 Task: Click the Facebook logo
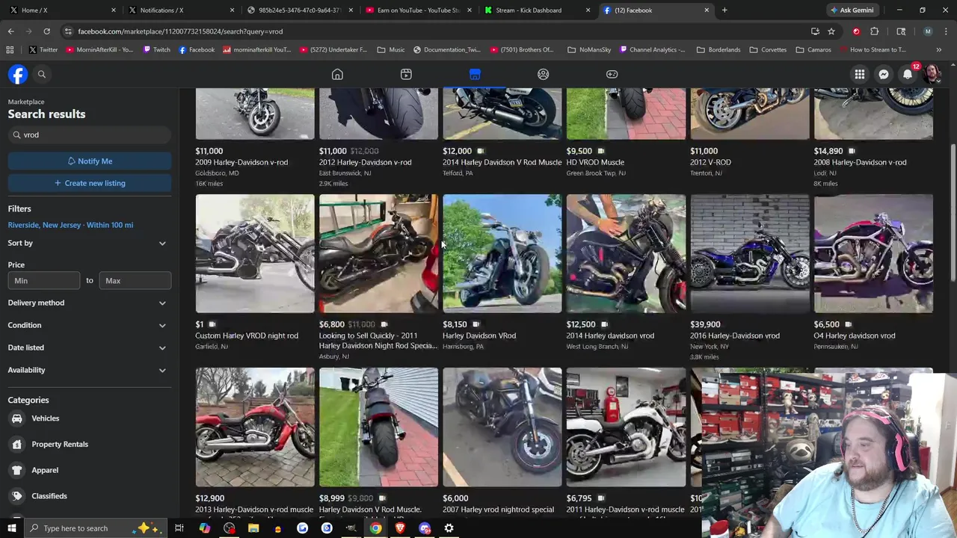tap(18, 74)
